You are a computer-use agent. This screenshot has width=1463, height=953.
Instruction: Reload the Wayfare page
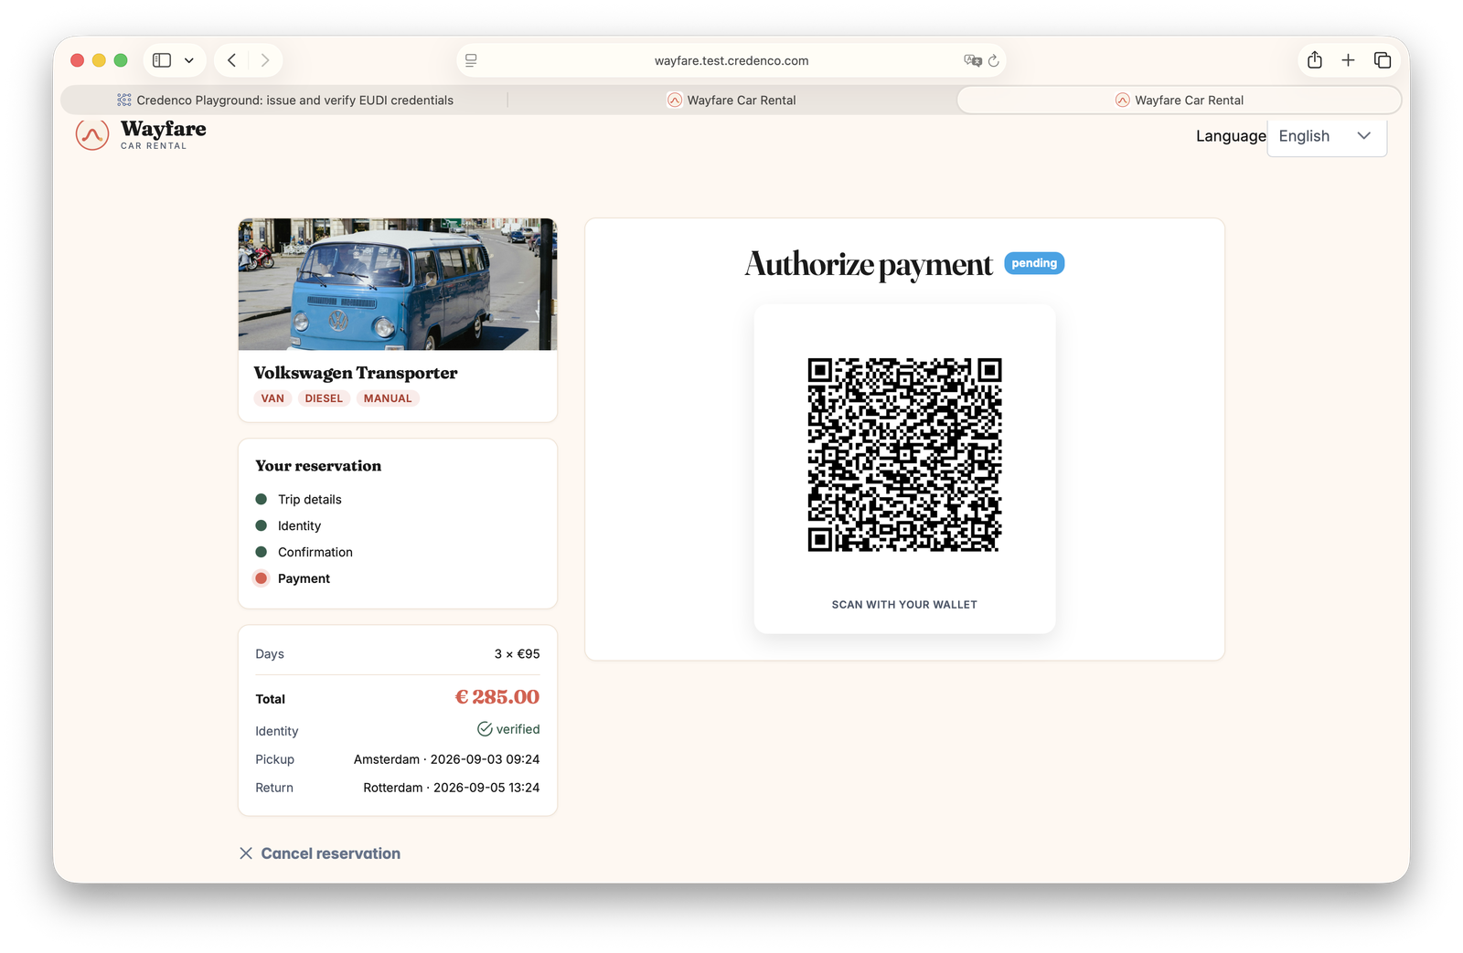click(x=994, y=60)
